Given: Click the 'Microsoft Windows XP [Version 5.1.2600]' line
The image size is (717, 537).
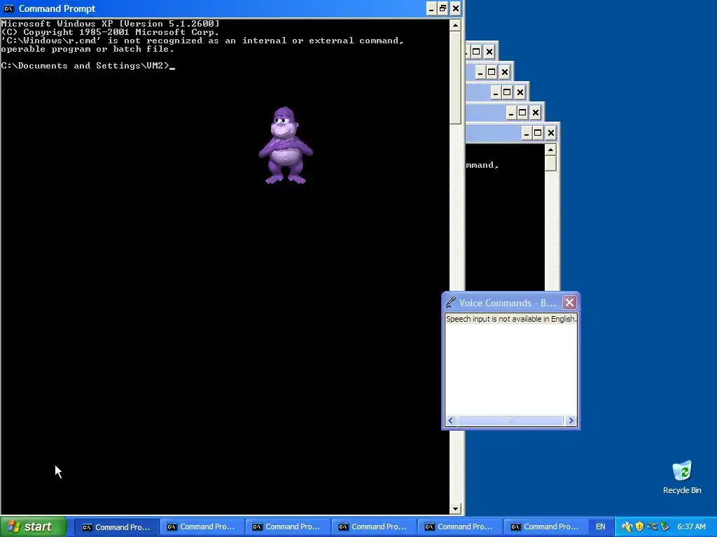Looking at the screenshot, I should (110, 24).
